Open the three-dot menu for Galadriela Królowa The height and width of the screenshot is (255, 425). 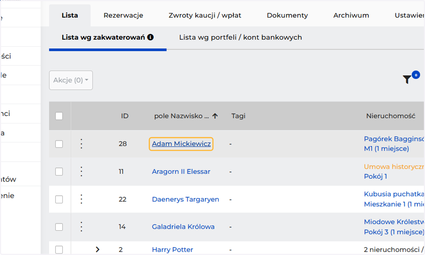[81, 227]
